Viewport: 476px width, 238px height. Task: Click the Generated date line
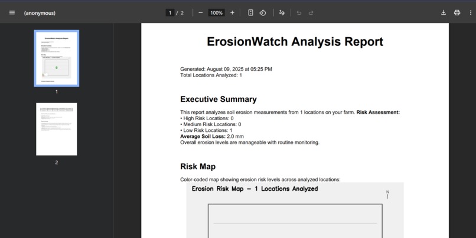tap(226, 69)
